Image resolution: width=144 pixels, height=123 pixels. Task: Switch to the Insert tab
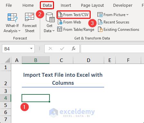[x=66, y=5]
